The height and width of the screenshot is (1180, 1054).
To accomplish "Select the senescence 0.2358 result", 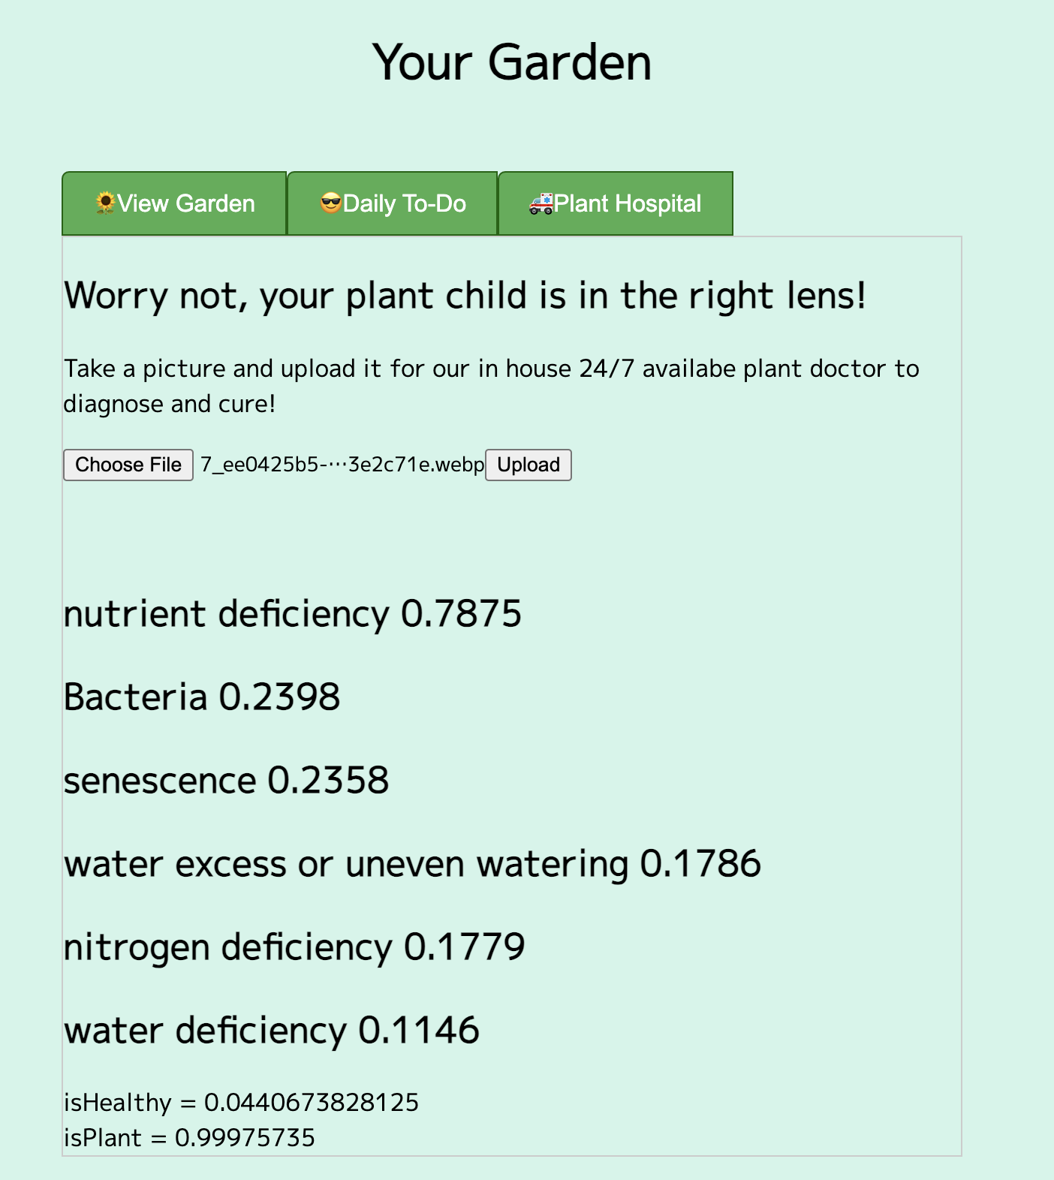I will point(227,781).
